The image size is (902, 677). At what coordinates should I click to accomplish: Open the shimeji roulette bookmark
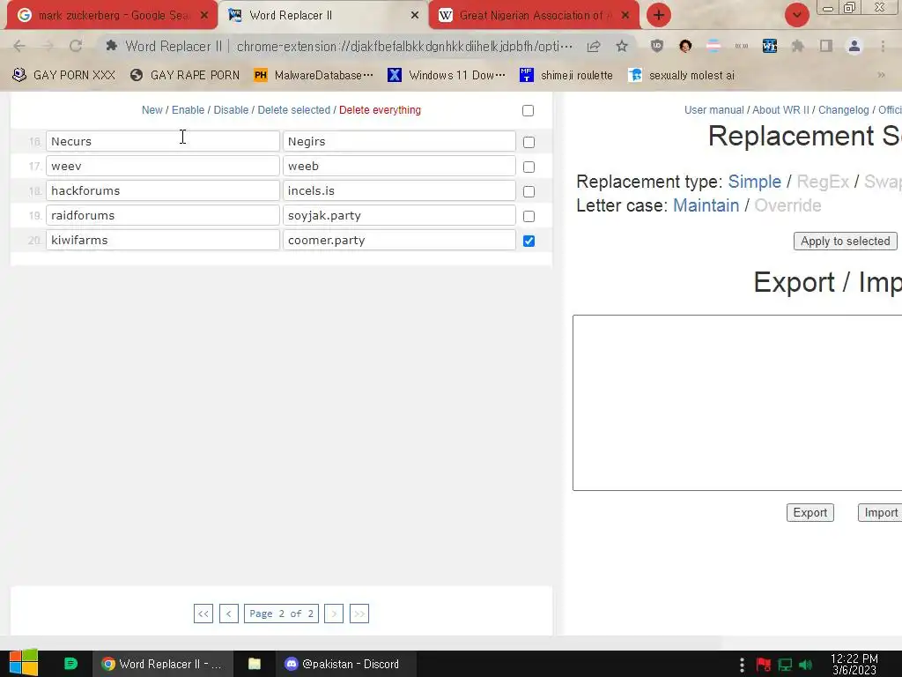click(566, 76)
